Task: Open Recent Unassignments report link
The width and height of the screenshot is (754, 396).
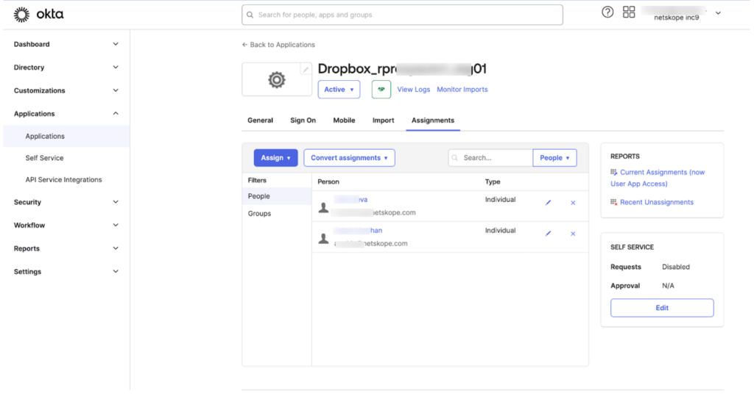Action: (x=656, y=202)
